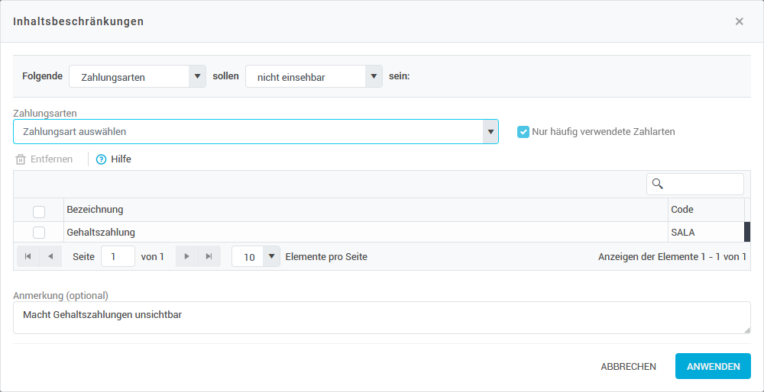764x392 pixels.
Task: Uncheck Nur häufig verwendete Zahlarten
Action: (523, 132)
